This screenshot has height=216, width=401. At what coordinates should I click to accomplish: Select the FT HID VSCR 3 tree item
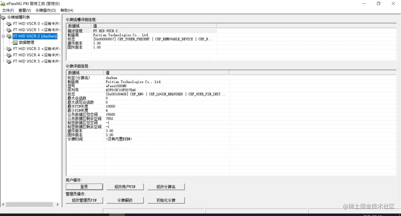[37, 49]
